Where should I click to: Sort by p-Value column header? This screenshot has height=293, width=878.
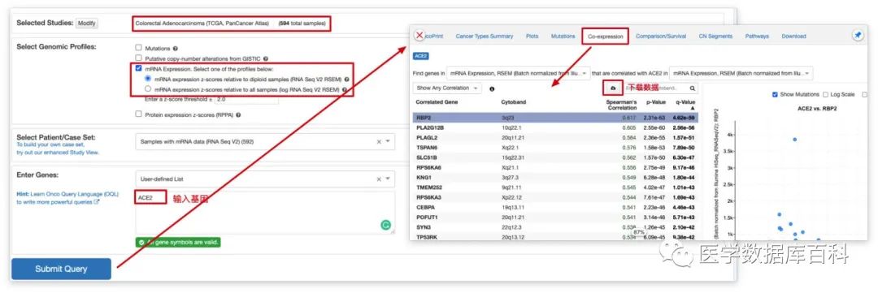(655, 102)
